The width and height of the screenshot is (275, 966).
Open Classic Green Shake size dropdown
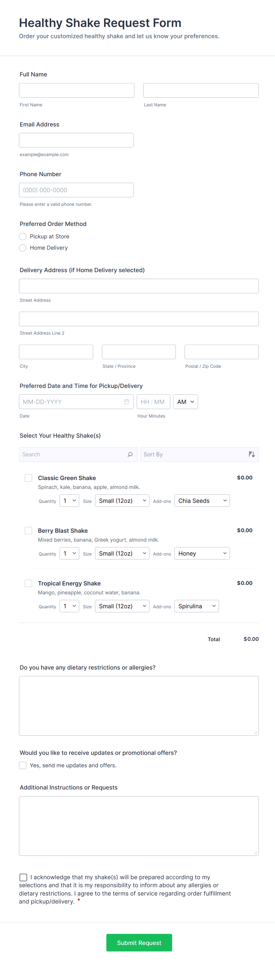(x=122, y=501)
